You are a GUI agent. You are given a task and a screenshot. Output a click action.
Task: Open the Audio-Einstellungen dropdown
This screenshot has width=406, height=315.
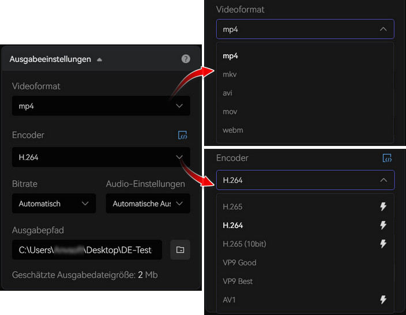point(148,204)
